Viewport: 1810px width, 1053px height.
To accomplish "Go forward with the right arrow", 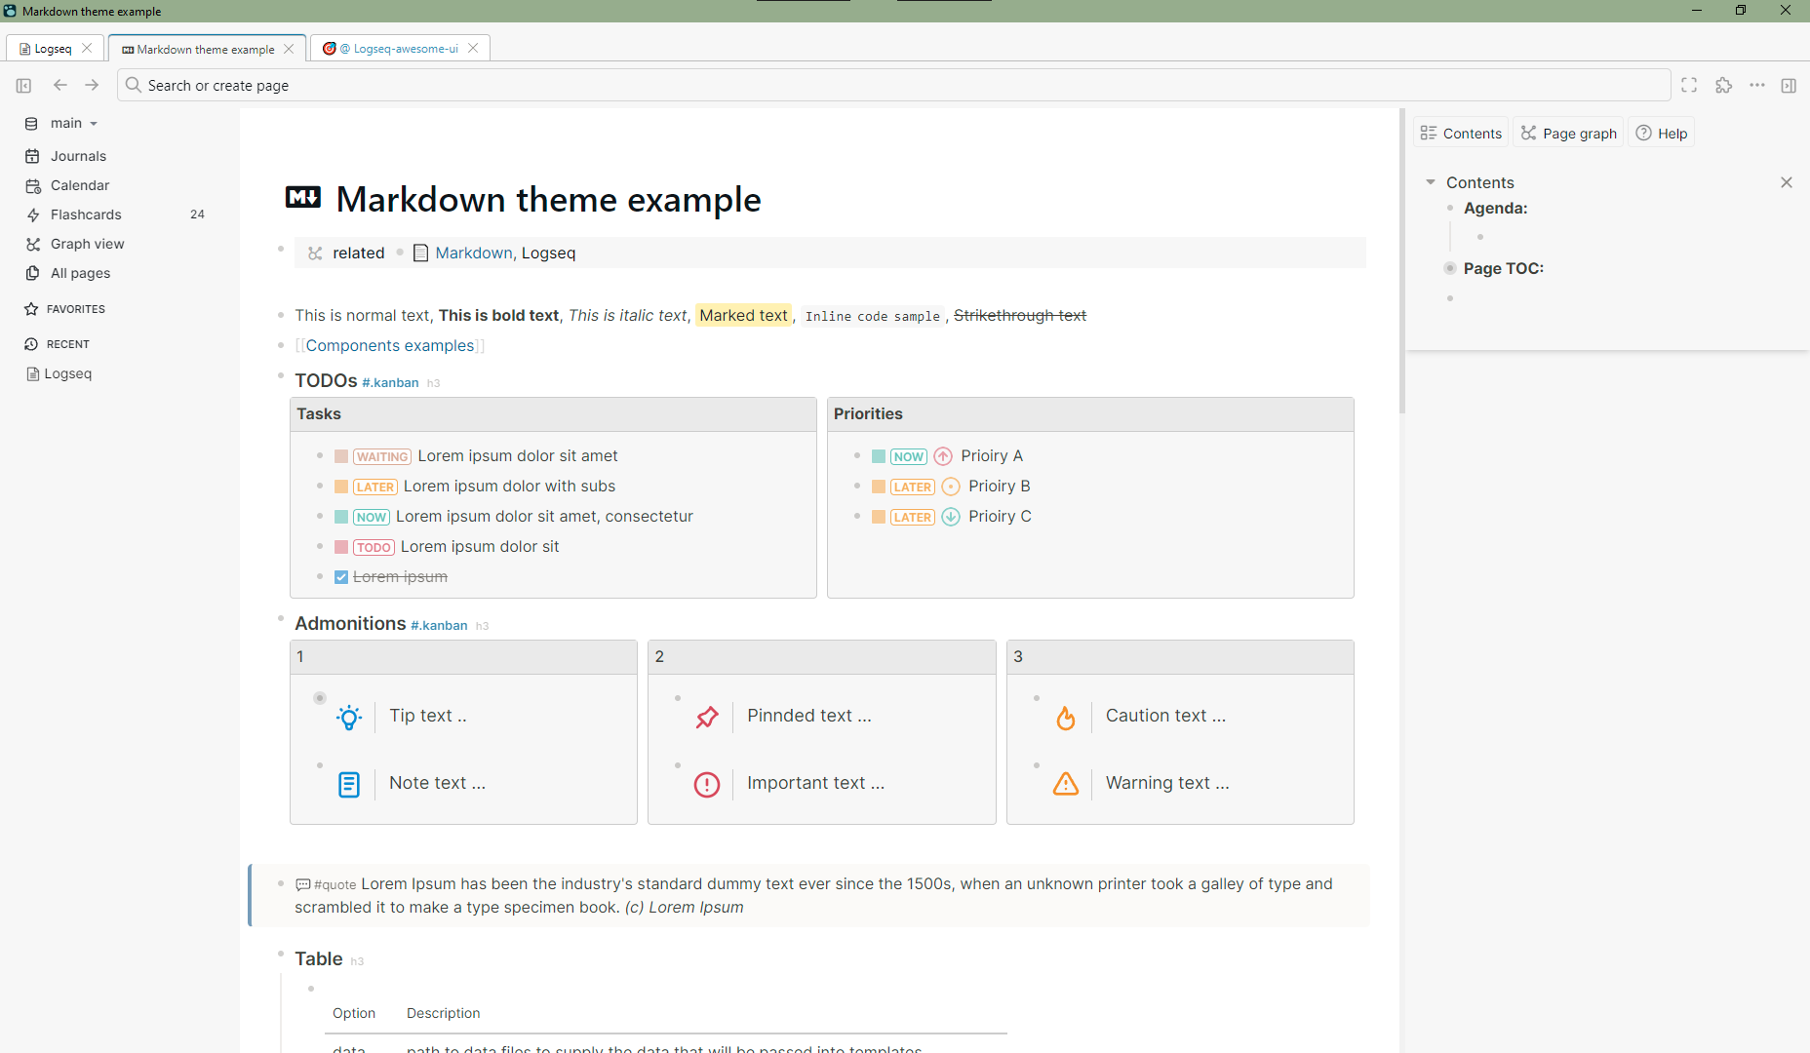I will 92,86.
